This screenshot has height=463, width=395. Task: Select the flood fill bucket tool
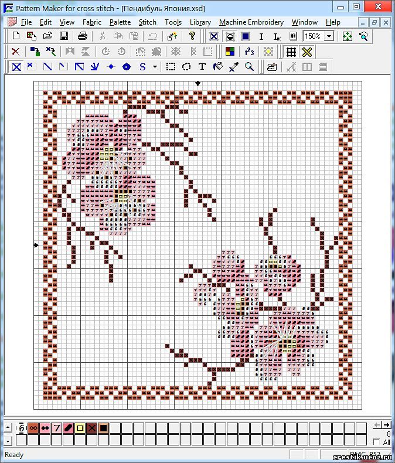218,67
